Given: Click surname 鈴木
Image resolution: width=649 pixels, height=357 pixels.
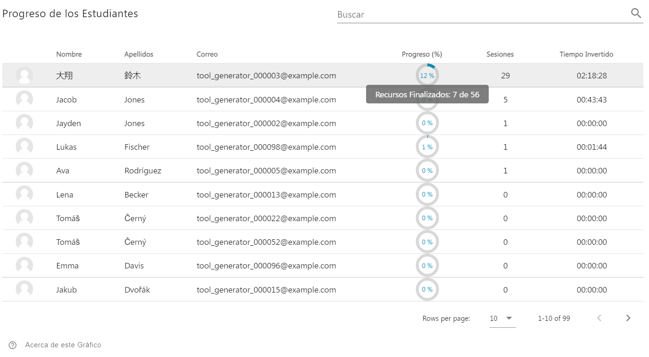Looking at the screenshot, I should (132, 76).
